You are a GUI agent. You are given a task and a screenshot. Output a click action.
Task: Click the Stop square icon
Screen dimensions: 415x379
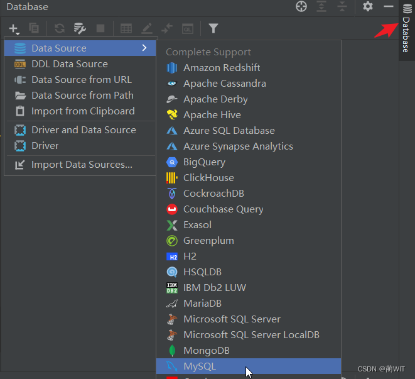coord(100,28)
